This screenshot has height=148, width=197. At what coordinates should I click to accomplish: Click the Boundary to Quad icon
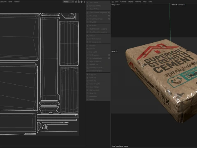(88, 71)
